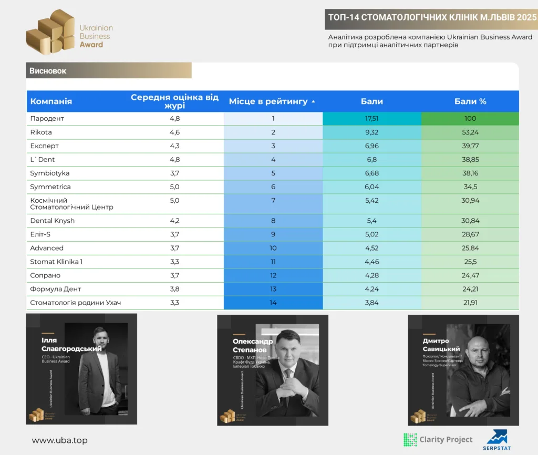Click the gold cubes icon in the Савицький card

point(418,416)
